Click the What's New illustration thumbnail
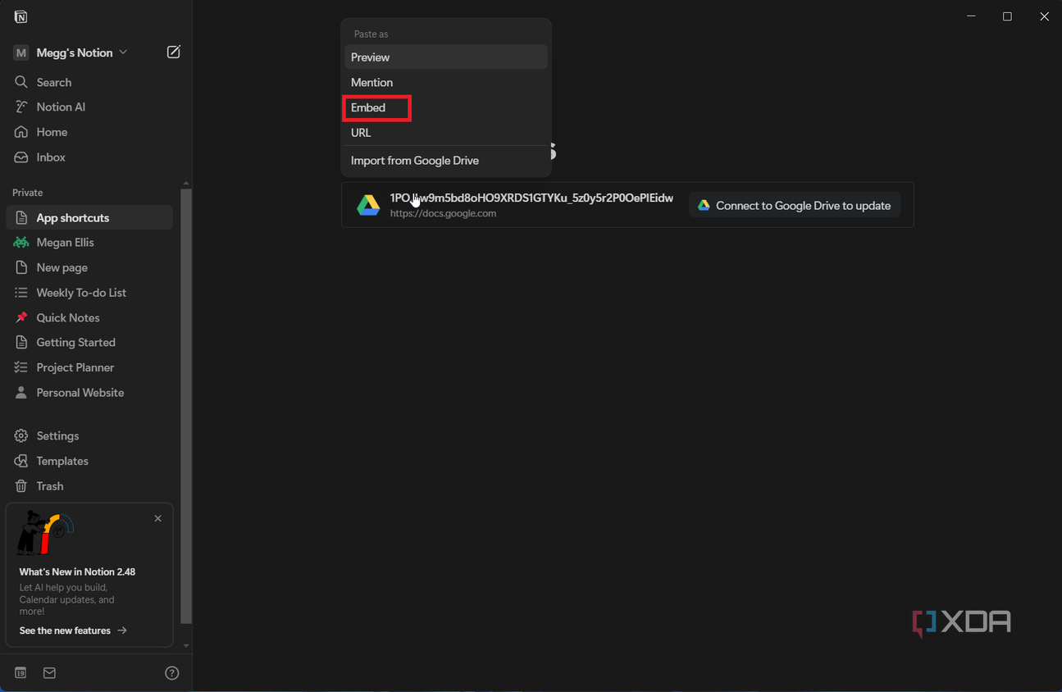 click(45, 533)
